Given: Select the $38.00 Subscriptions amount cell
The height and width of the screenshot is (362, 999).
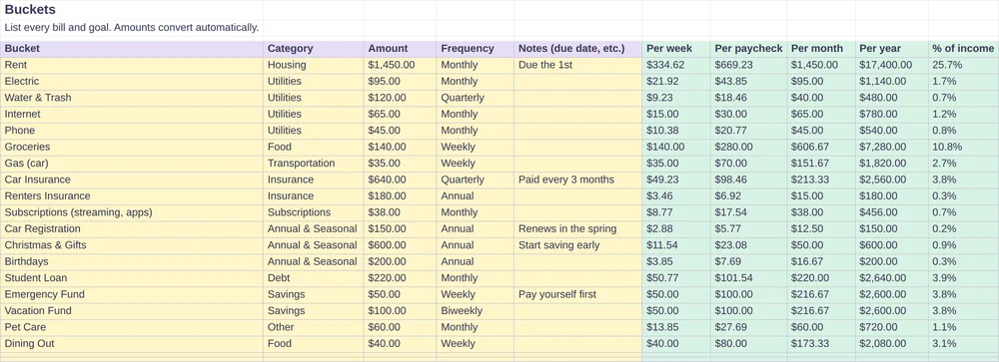Looking at the screenshot, I should click(401, 212).
